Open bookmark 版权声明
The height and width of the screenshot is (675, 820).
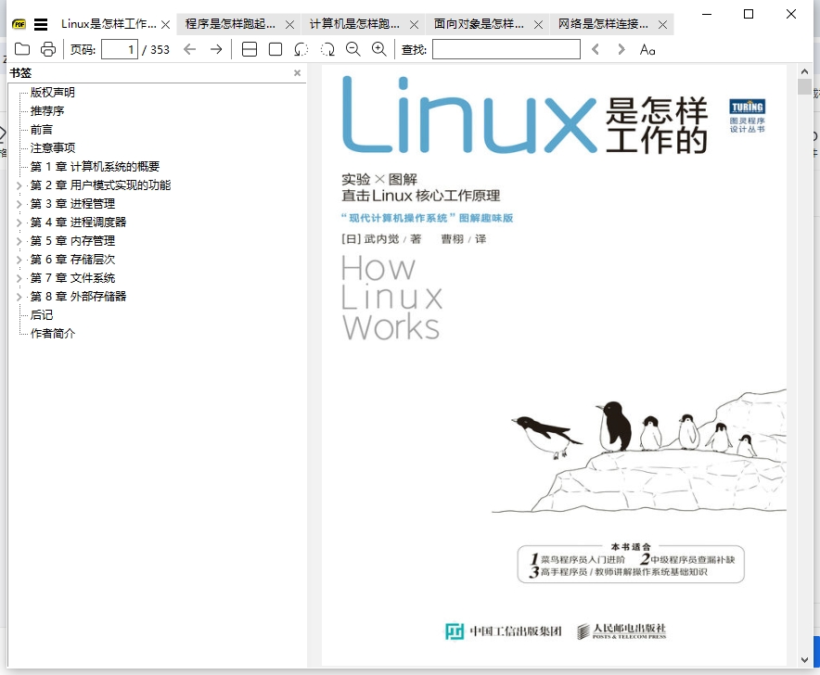point(52,93)
